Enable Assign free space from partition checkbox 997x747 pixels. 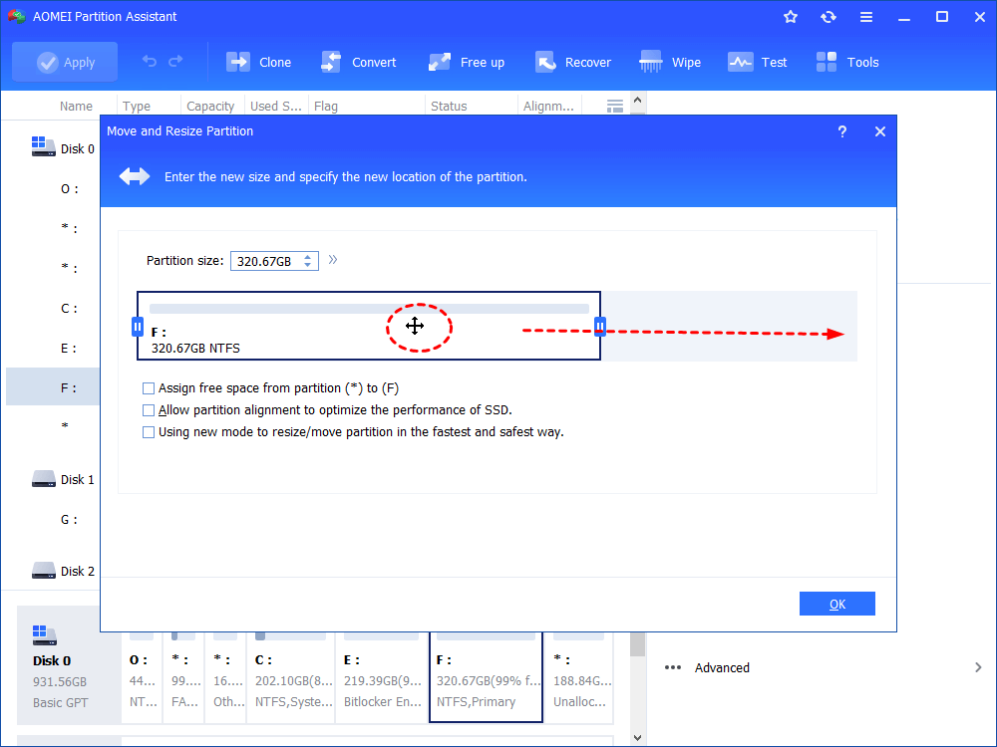coord(149,388)
